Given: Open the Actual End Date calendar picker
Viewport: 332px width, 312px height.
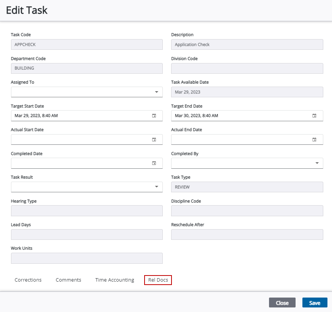Looking at the screenshot, I should point(314,139).
